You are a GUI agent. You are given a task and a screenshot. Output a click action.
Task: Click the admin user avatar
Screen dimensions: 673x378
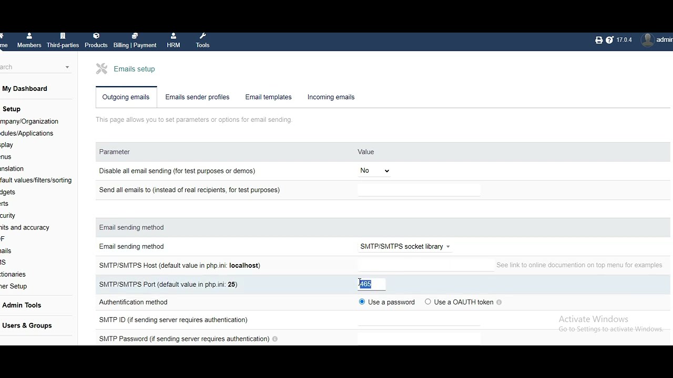647,40
